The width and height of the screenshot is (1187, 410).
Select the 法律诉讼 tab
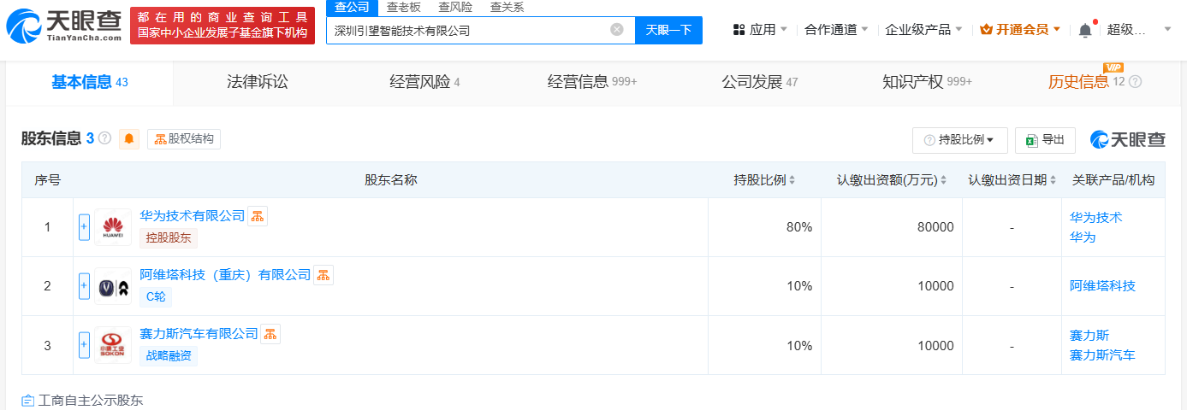pos(258,82)
